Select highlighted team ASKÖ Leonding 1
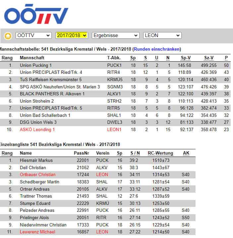The width and height of the screenshot is (233, 238). pyautogui.click(x=37, y=130)
